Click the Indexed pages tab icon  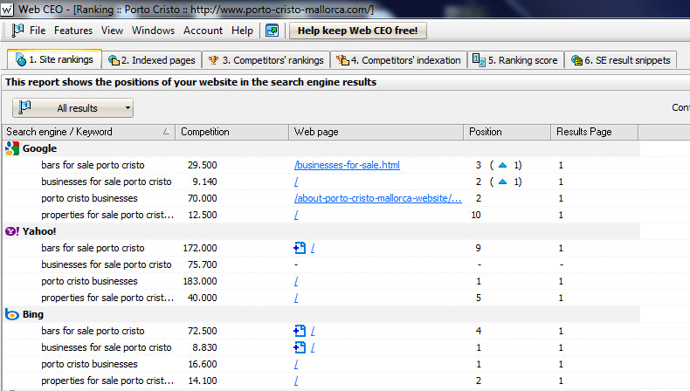tap(114, 60)
